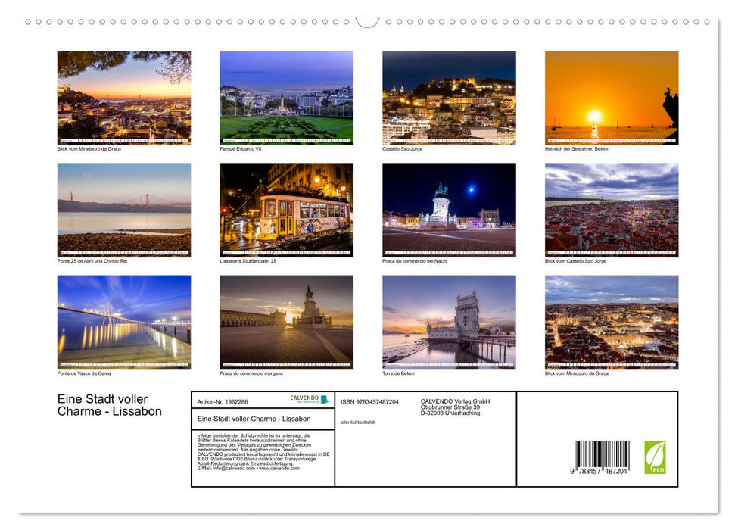Viewport: 735px width, 530px height.
Task: Click the CALVENDO logo
Action: pos(309,399)
